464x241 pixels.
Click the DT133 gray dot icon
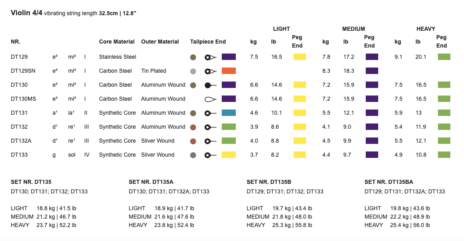coord(193,155)
